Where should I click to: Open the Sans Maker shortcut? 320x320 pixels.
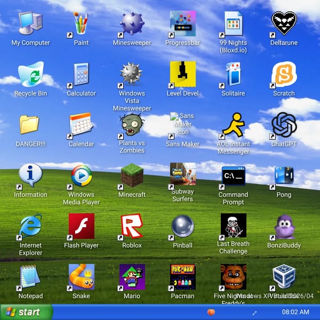click(182, 124)
